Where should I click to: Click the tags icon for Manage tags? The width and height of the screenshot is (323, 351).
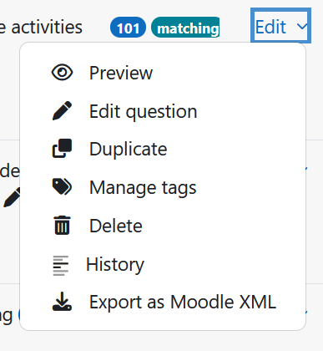tap(62, 186)
